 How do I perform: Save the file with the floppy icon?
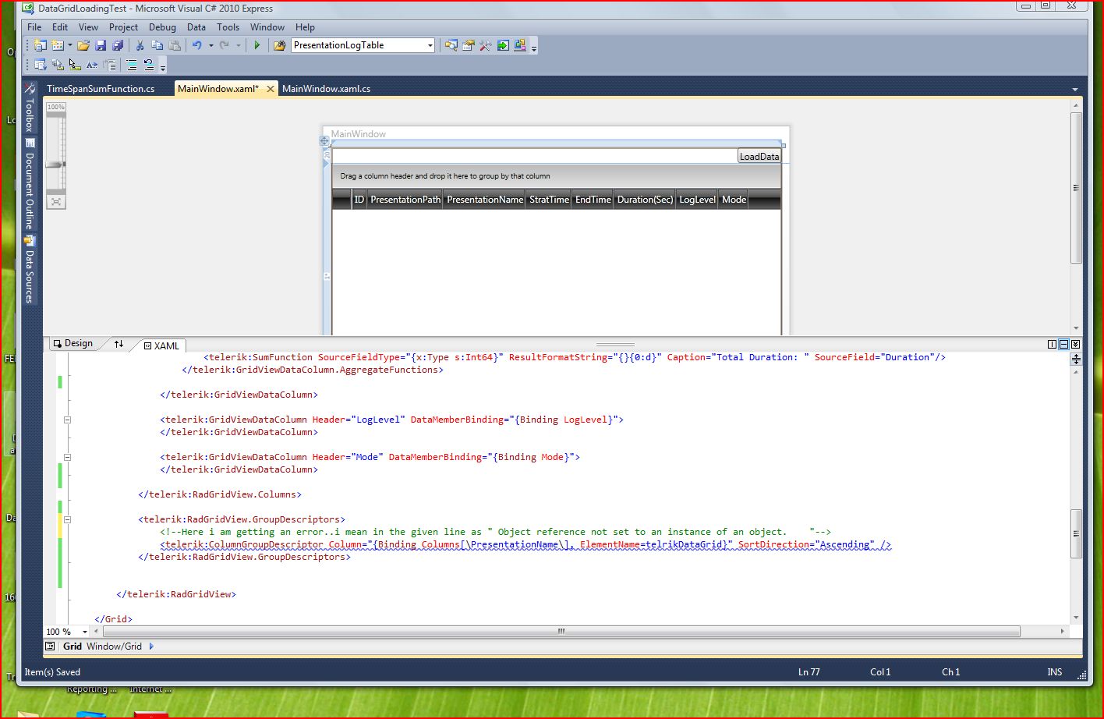[101, 46]
